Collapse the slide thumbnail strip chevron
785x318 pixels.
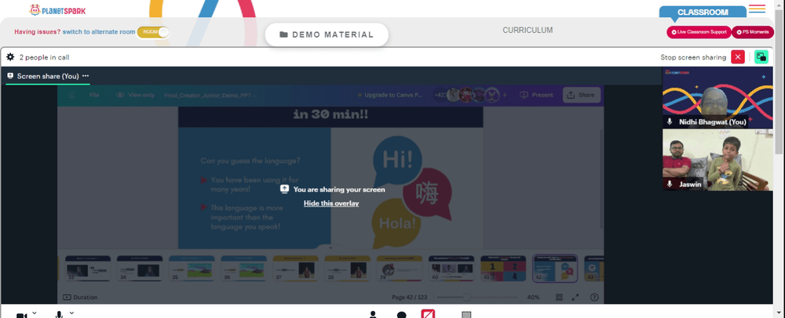pos(330,248)
